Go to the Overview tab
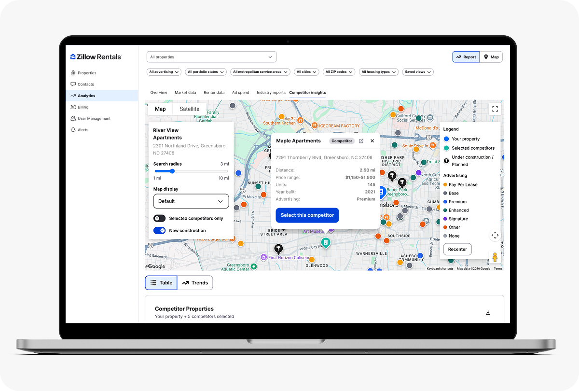The image size is (579, 391). coord(159,92)
